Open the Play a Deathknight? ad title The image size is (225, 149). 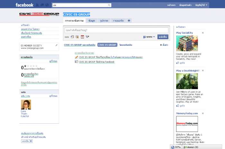188,71
